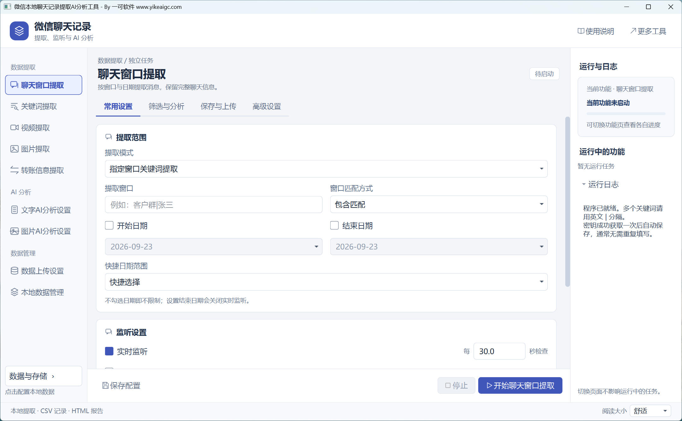
Task: Open the 阅读大小 dropdown showing 舒适
Action: pyautogui.click(x=650, y=411)
